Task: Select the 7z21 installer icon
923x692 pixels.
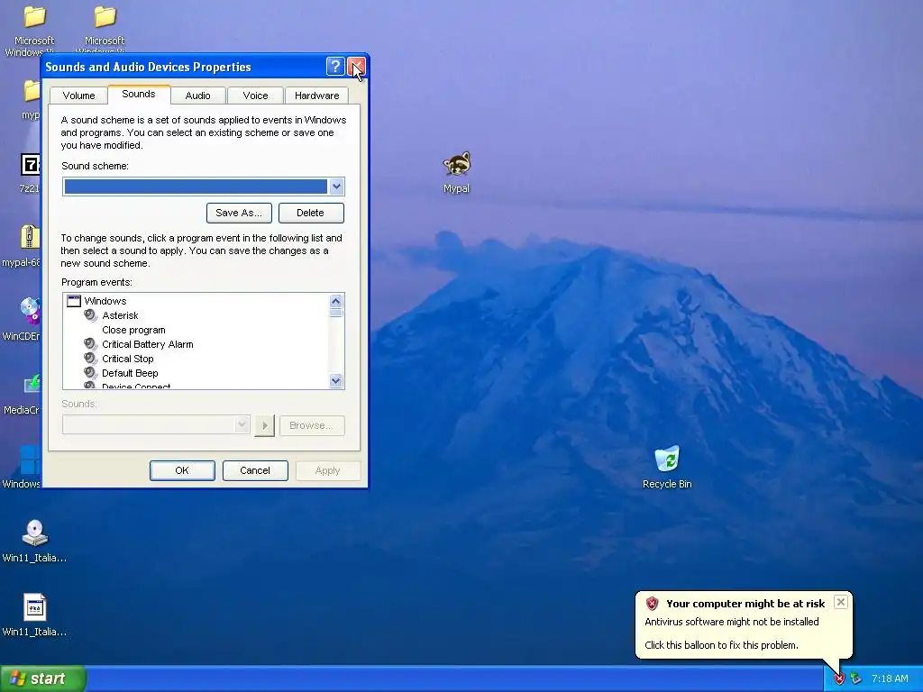Action: point(30,165)
